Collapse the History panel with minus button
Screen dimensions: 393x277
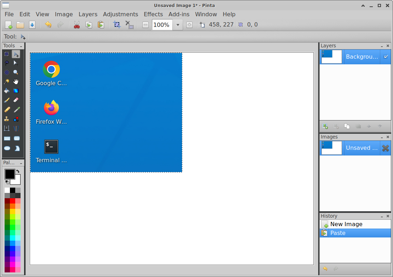[382, 217]
